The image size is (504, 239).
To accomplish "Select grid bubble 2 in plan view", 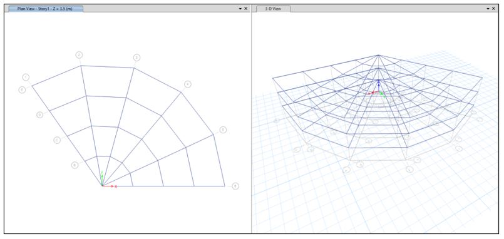I will coord(79,55).
